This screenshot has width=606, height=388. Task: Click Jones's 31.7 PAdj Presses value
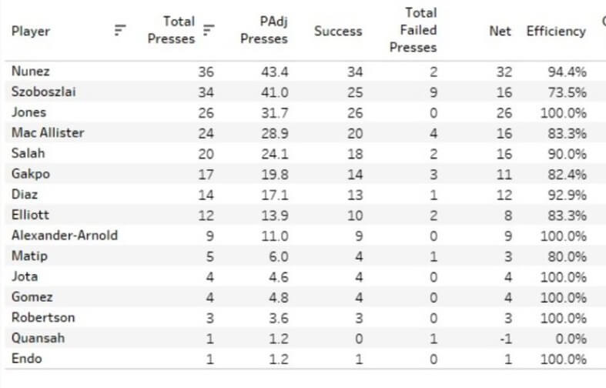(274, 113)
